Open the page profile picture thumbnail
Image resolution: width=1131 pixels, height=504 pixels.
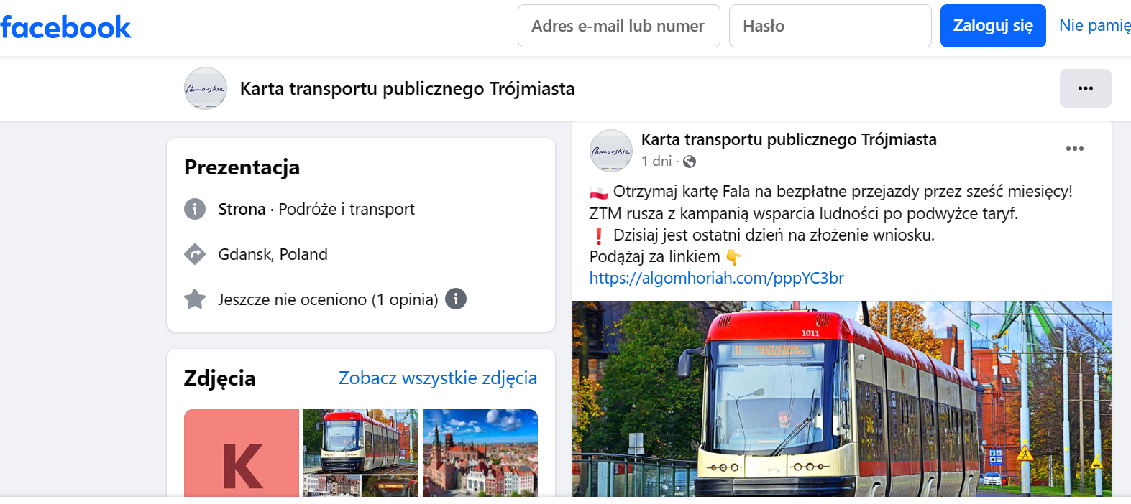click(205, 88)
